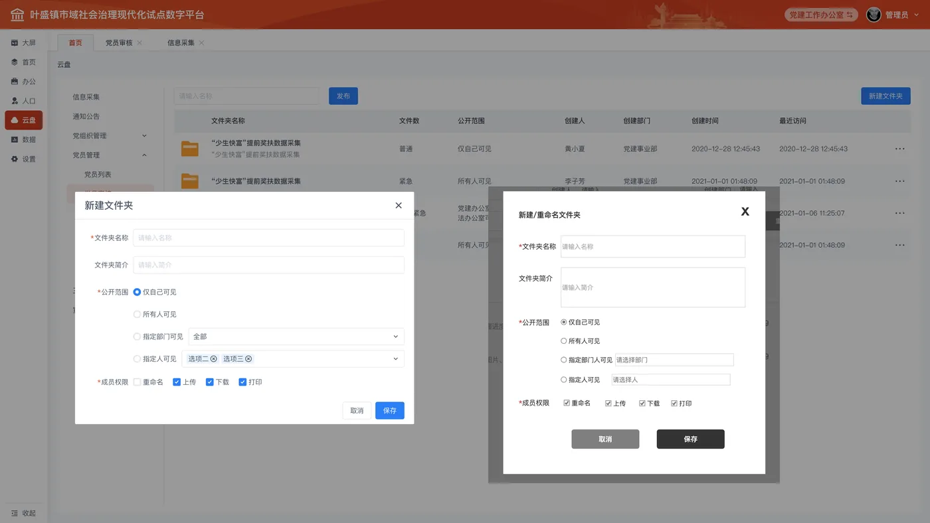The width and height of the screenshot is (930, 523).
Task: Click 文件夹名称 input in 新建/重命名文件夹 dialog
Action: tap(653, 246)
